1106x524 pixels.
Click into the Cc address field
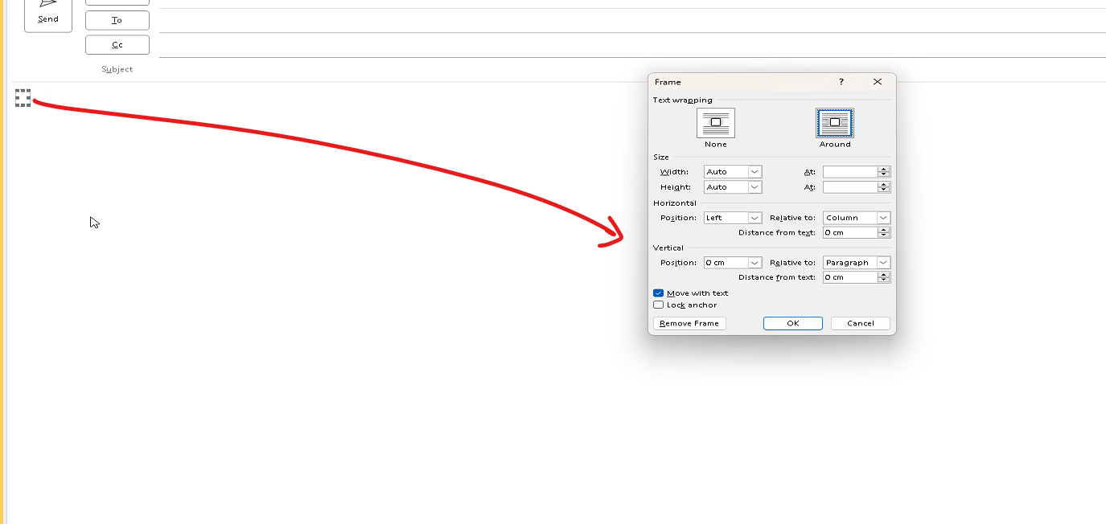(632, 45)
